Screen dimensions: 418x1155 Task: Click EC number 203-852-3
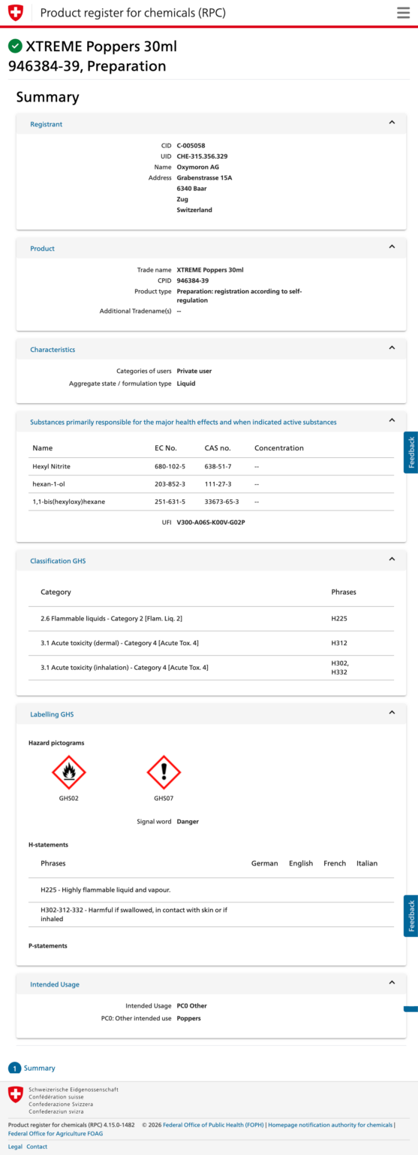click(x=170, y=484)
